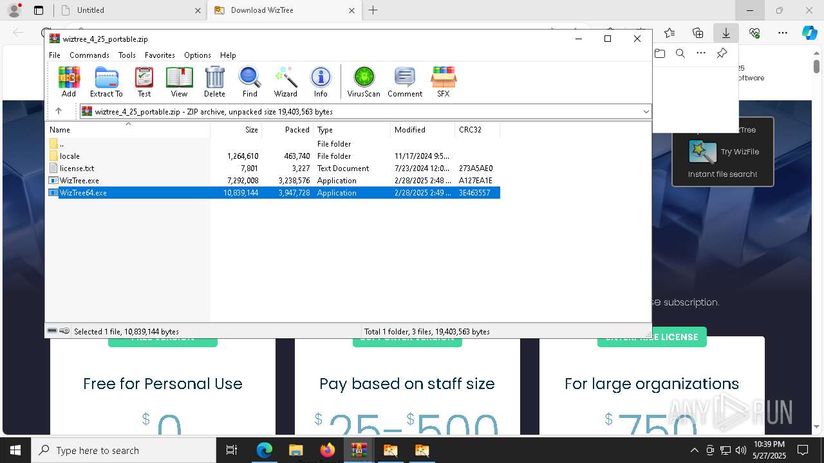
Task: Pin the downloads flyout
Action: (722, 53)
